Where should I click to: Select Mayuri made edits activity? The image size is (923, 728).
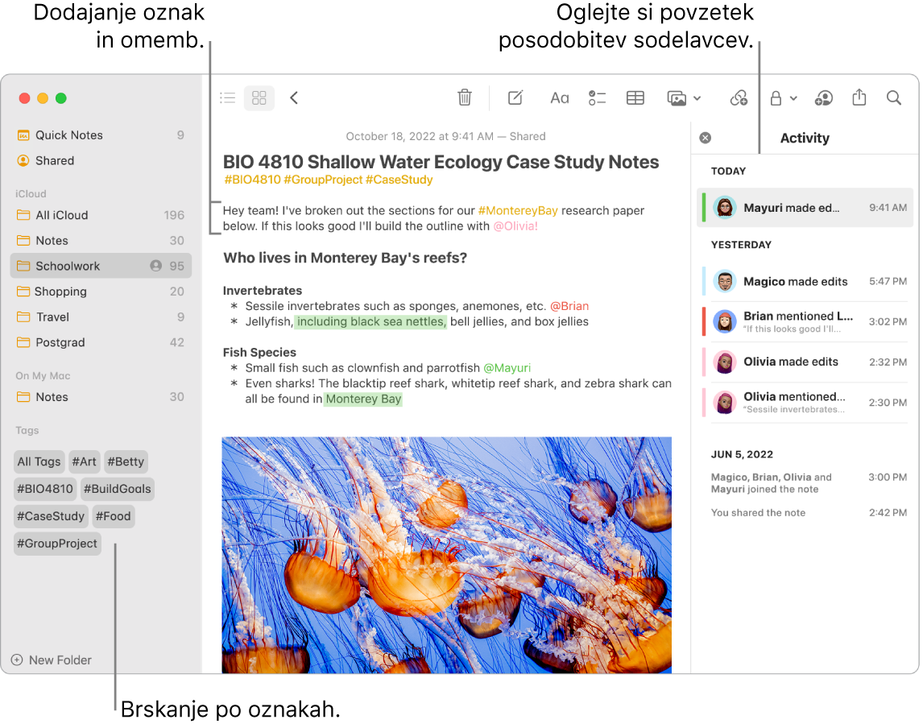point(805,208)
